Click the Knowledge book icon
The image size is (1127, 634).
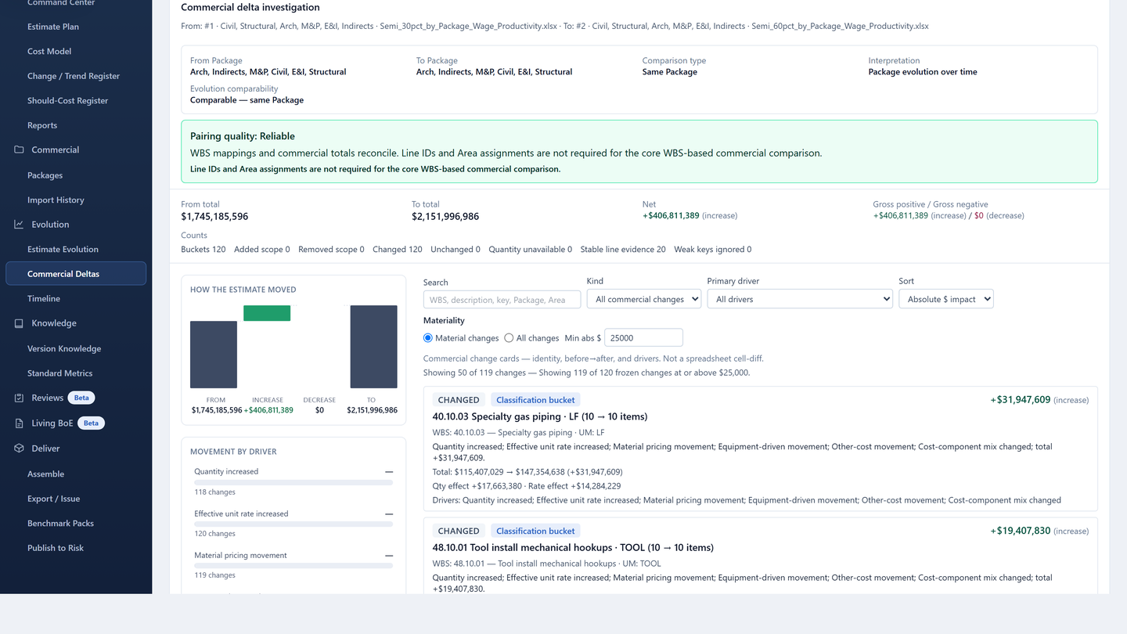pos(19,323)
